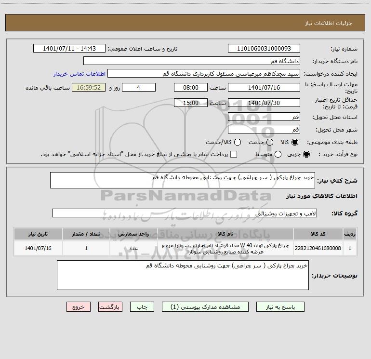Select جزیی purchase type radio

(x=306, y=154)
